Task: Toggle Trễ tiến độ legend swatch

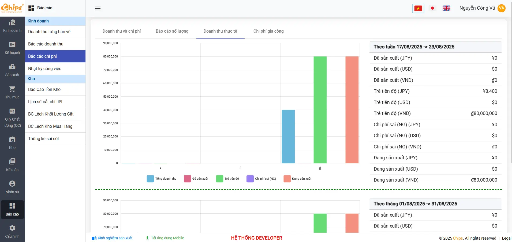Action: [x=219, y=179]
